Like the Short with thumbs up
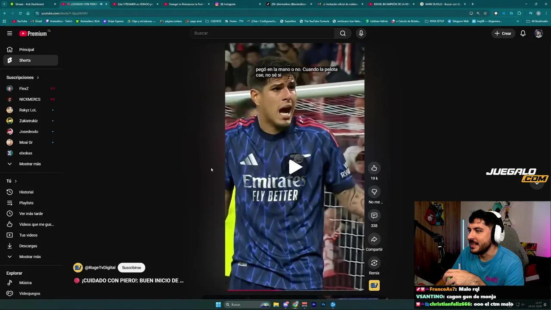 (x=374, y=168)
